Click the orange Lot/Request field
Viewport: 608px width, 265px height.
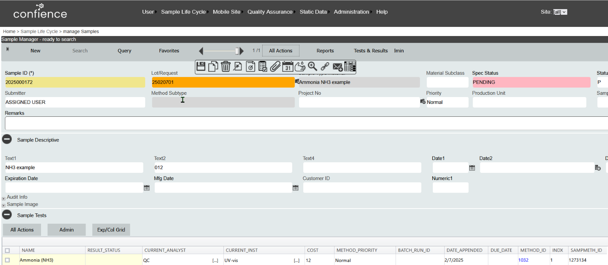pos(223,82)
